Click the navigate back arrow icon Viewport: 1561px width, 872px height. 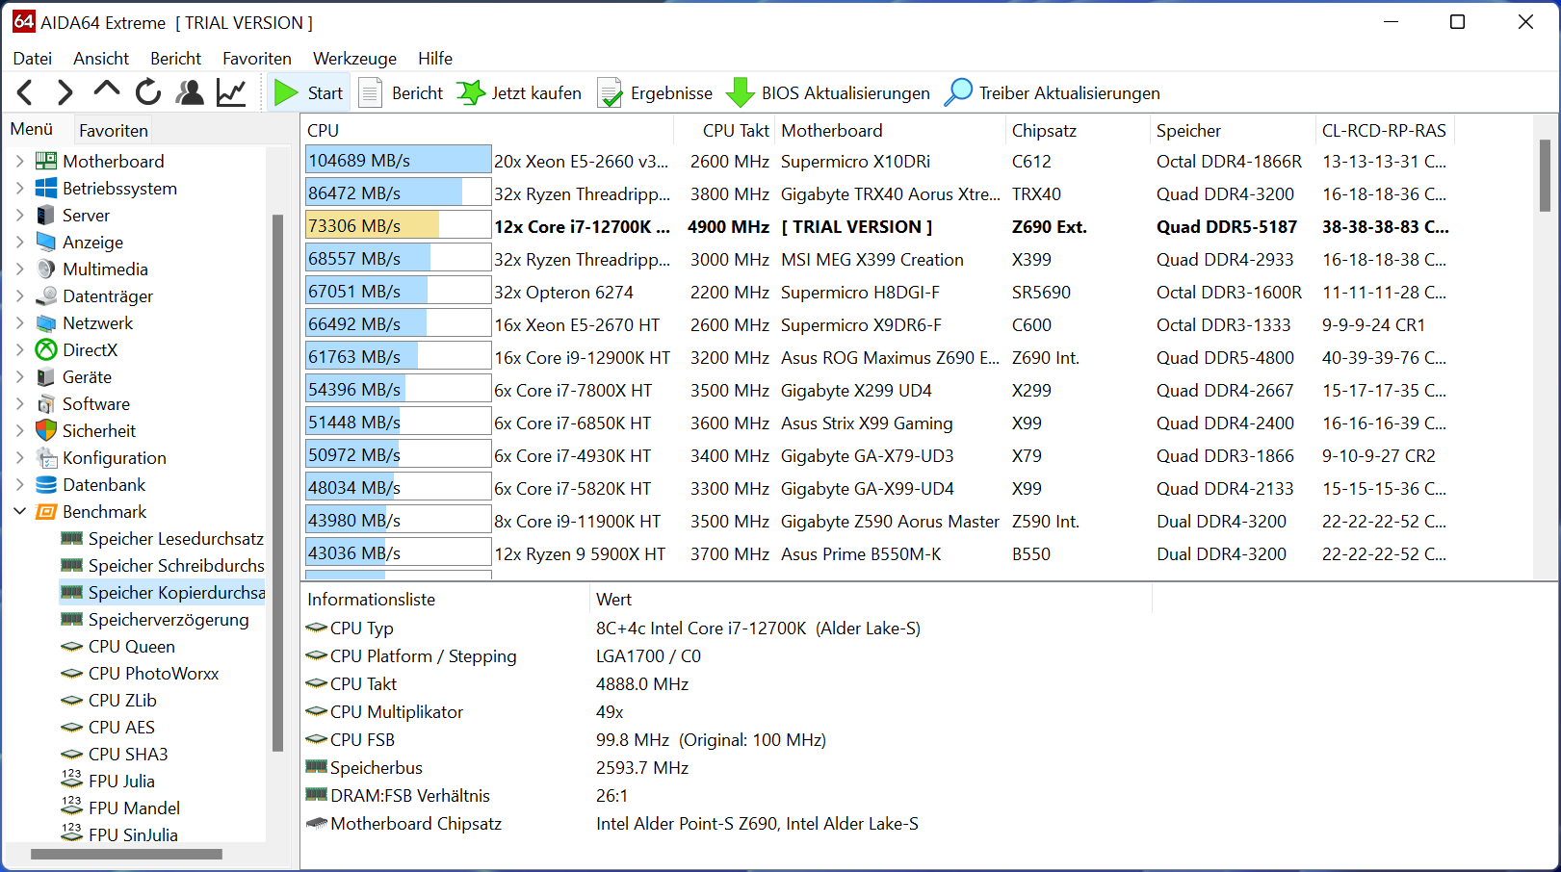point(23,91)
